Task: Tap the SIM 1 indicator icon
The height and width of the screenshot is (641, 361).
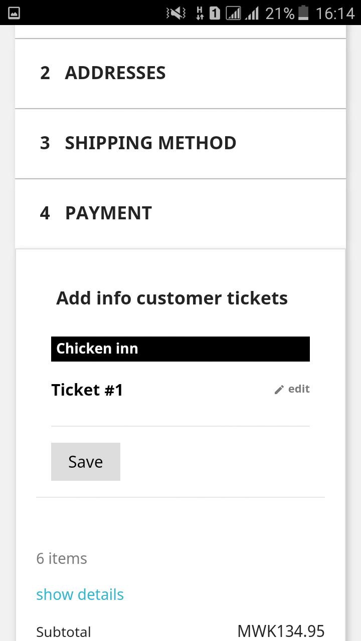Action: coord(215,13)
